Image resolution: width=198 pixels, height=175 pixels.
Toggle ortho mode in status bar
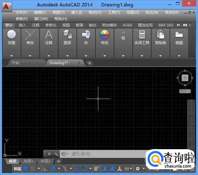(46, 168)
